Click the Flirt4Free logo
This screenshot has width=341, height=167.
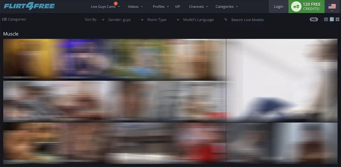(29, 6)
